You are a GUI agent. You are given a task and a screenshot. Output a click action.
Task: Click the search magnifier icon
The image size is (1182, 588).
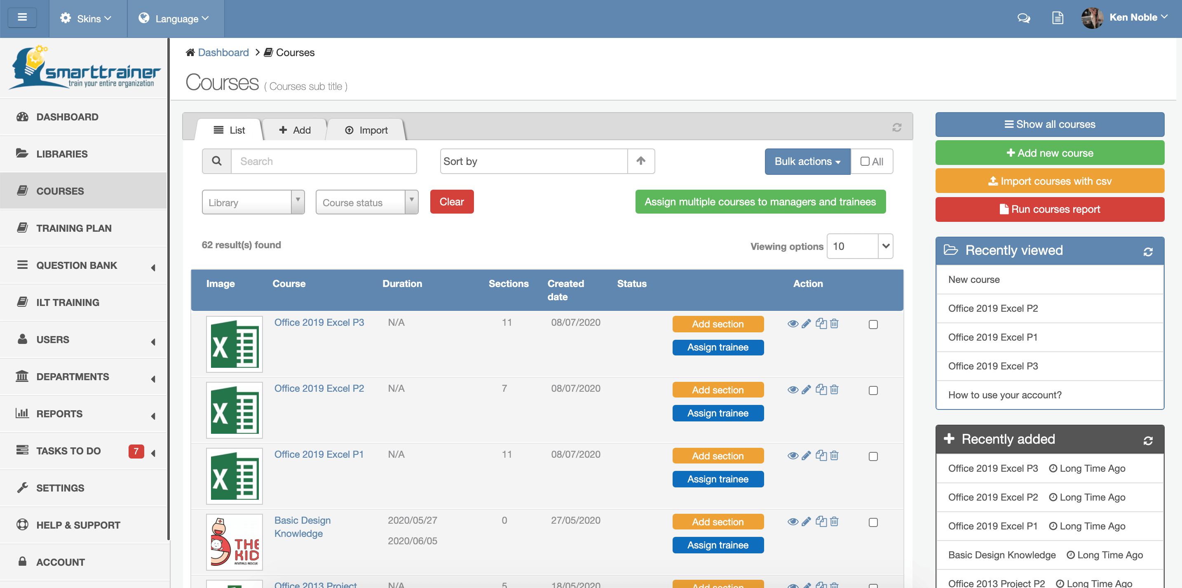point(217,161)
